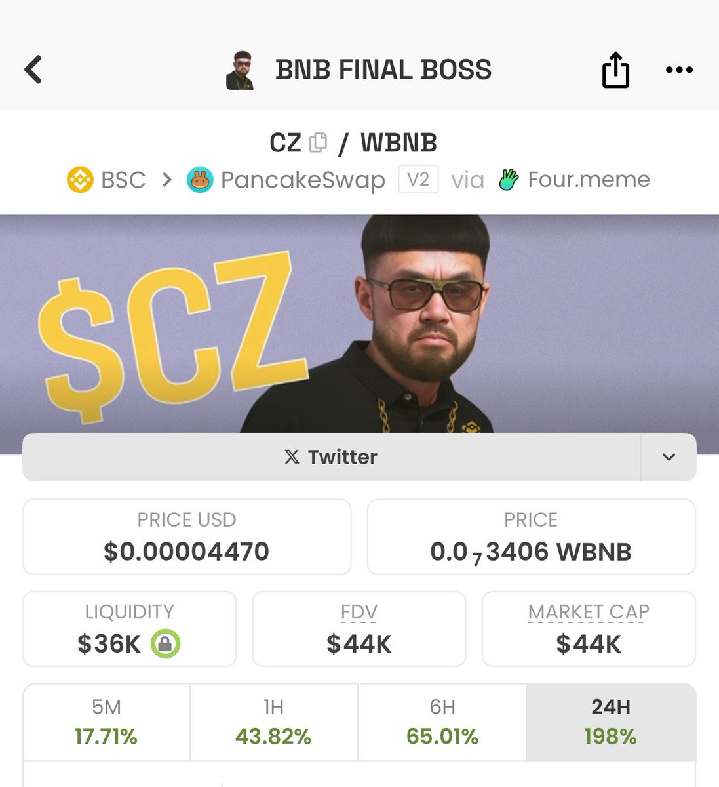Tap the Four.meme green hand icon
This screenshot has width=719, height=787.
click(509, 180)
